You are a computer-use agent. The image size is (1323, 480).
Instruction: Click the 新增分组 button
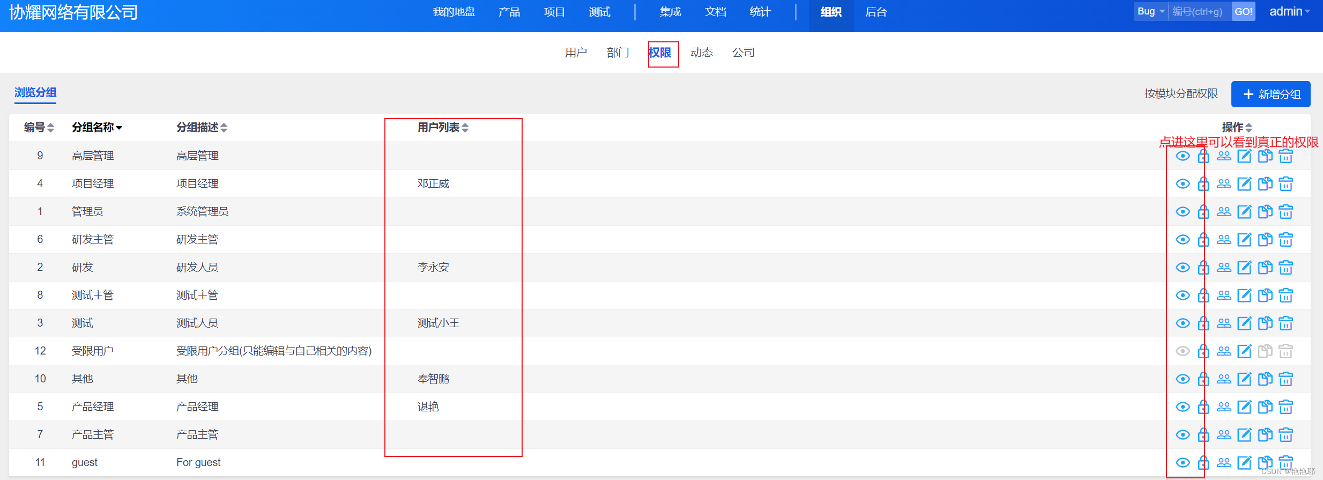tap(1271, 94)
